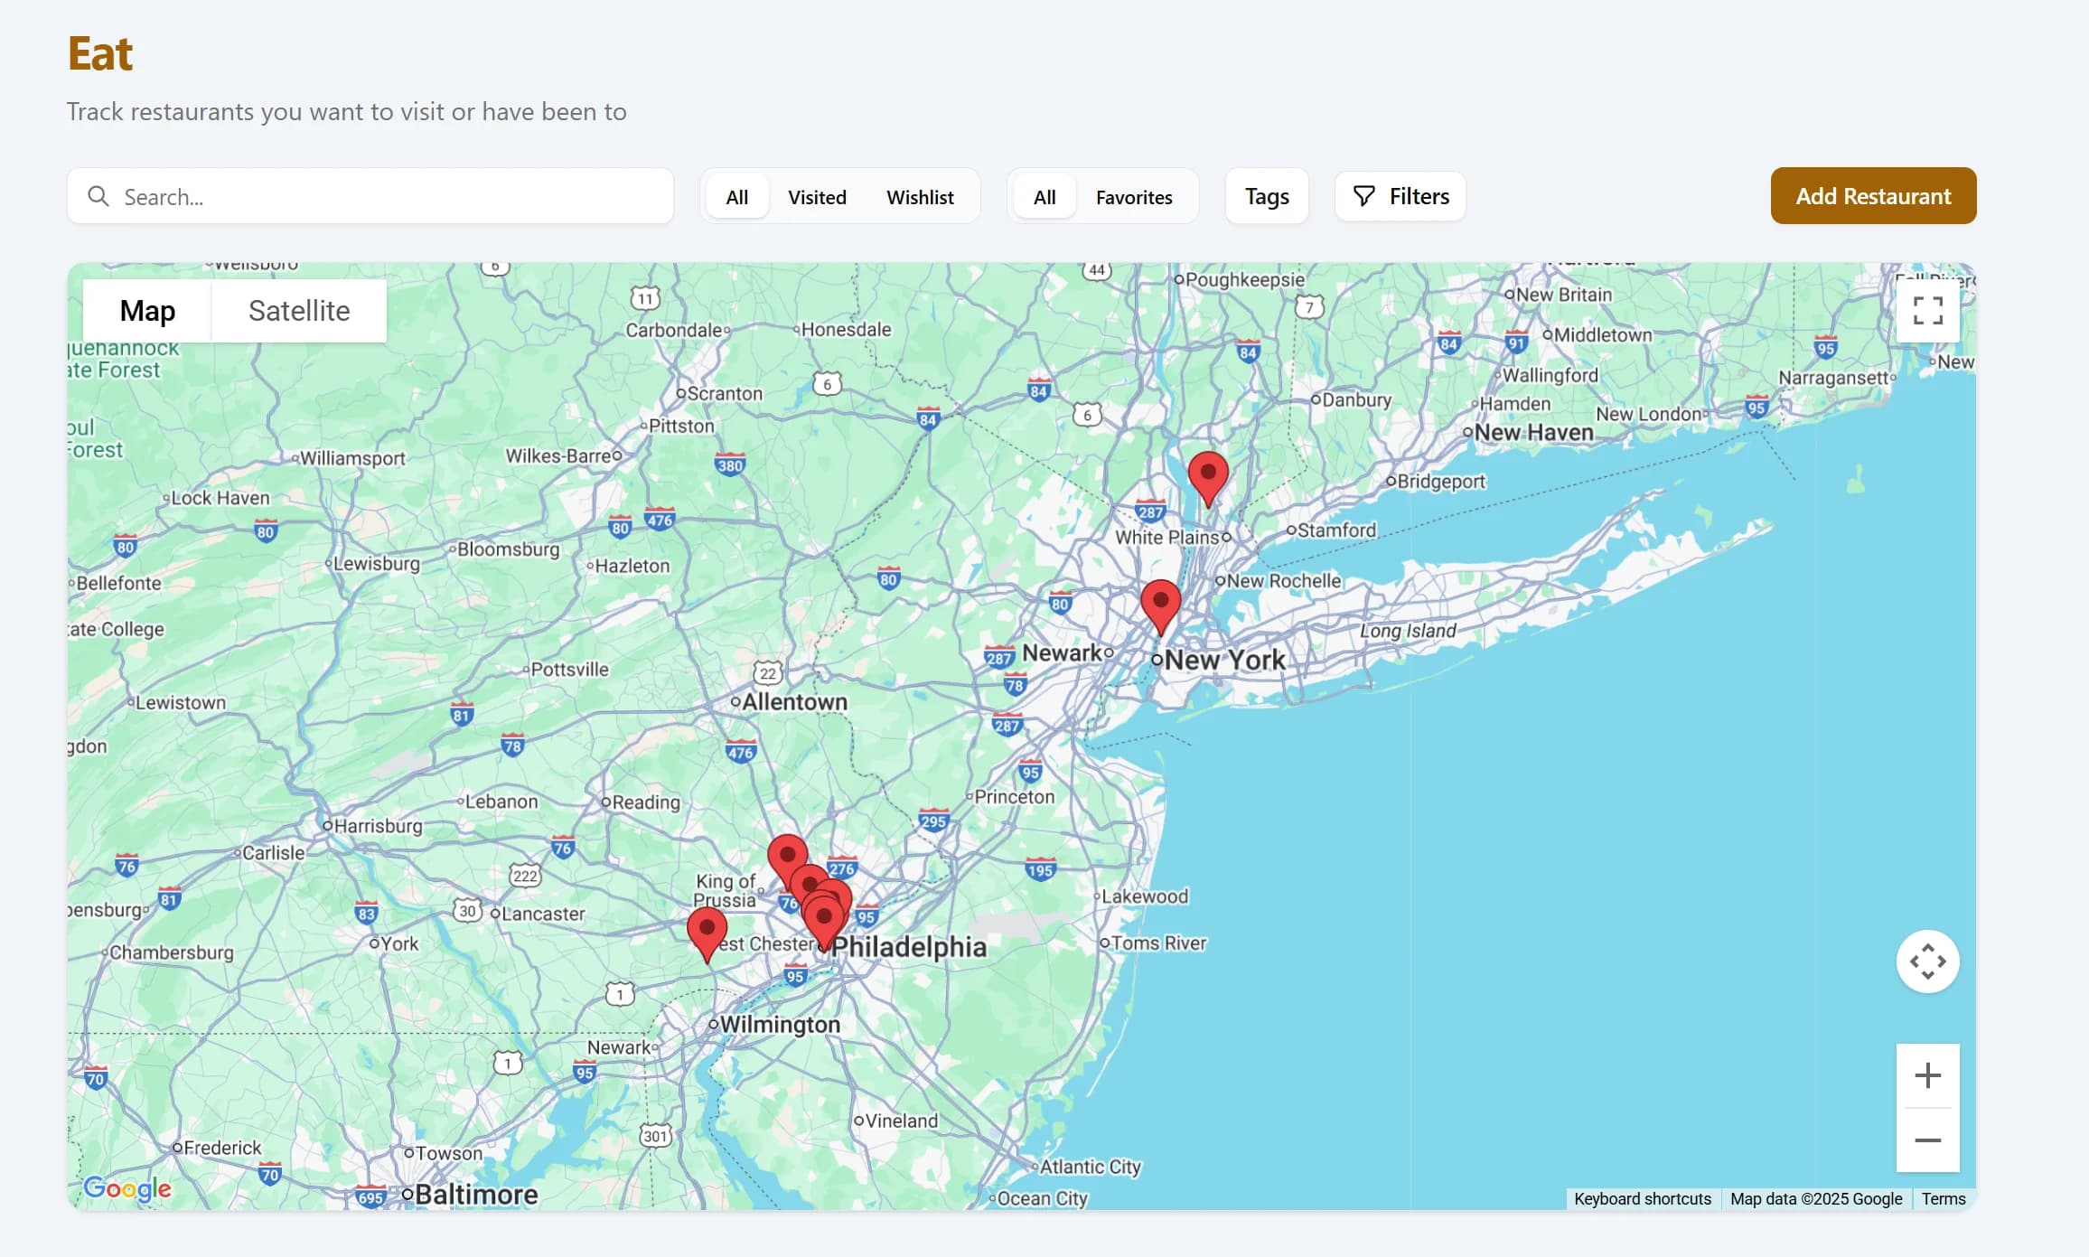Click the Add Restaurant button
Image resolution: width=2089 pixels, height=1257 pixels.
(x=1872, y=196)
